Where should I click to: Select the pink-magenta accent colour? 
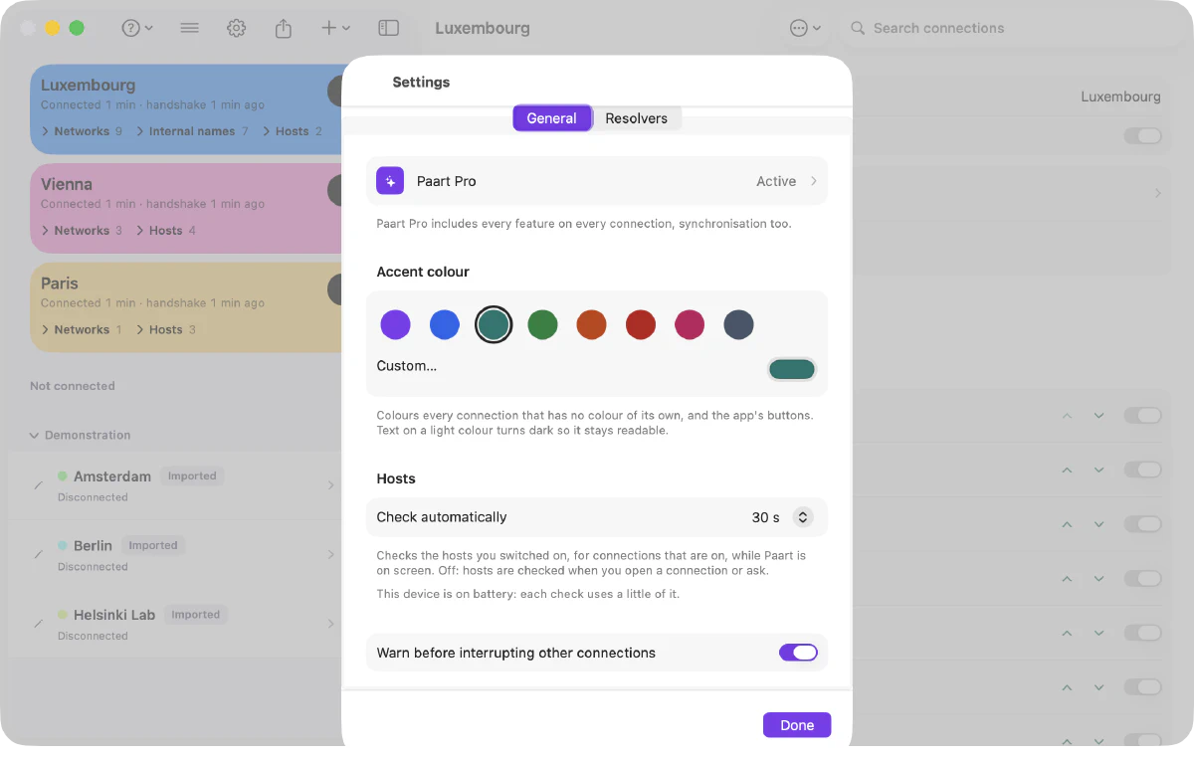[x=690, y=324]
